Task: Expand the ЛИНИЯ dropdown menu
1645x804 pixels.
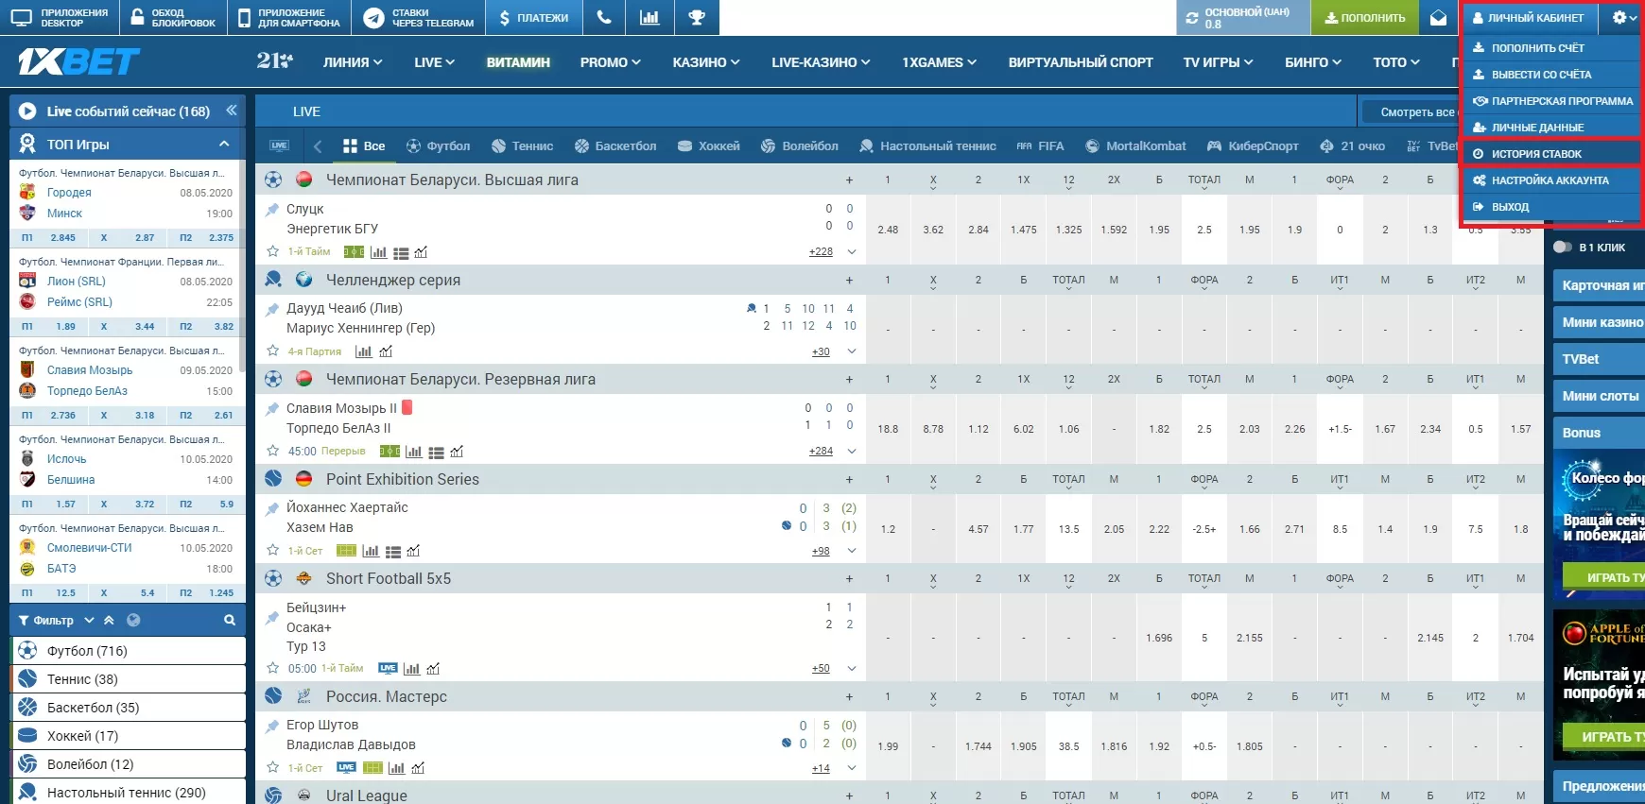Action: (352, 62)
